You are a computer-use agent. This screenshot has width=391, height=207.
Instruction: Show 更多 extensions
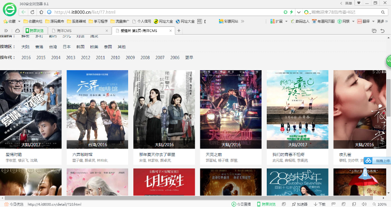382,21
